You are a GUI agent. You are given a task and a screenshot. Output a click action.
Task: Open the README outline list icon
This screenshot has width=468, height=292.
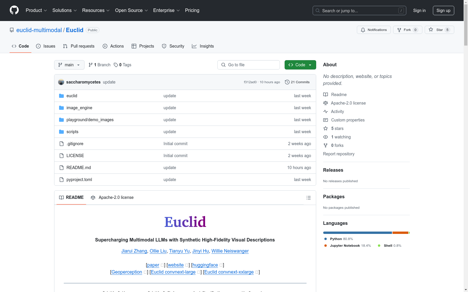[x=308, y=198]
